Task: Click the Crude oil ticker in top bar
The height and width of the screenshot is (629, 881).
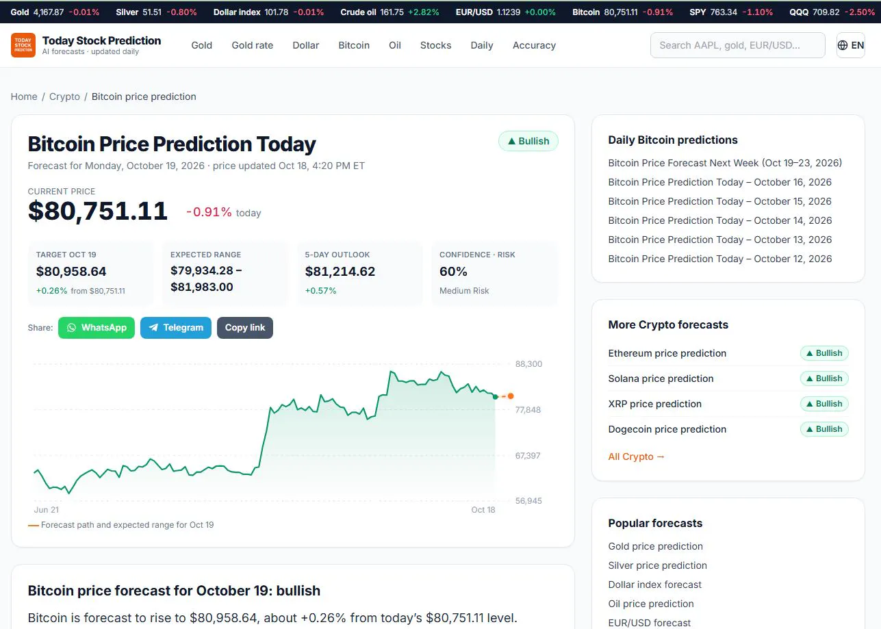Action: click(x=390, y=12)
